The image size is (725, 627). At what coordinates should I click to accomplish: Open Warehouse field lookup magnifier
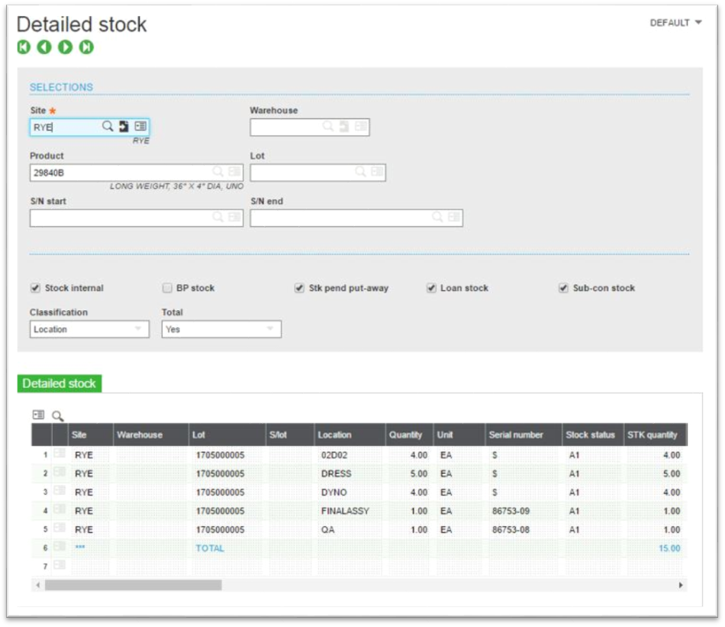tap(328, 126)
